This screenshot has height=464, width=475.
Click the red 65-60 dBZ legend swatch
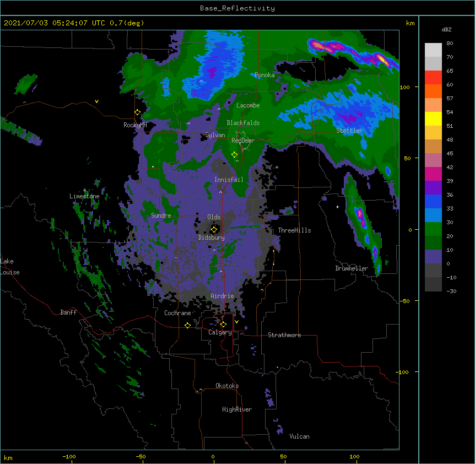433,78
